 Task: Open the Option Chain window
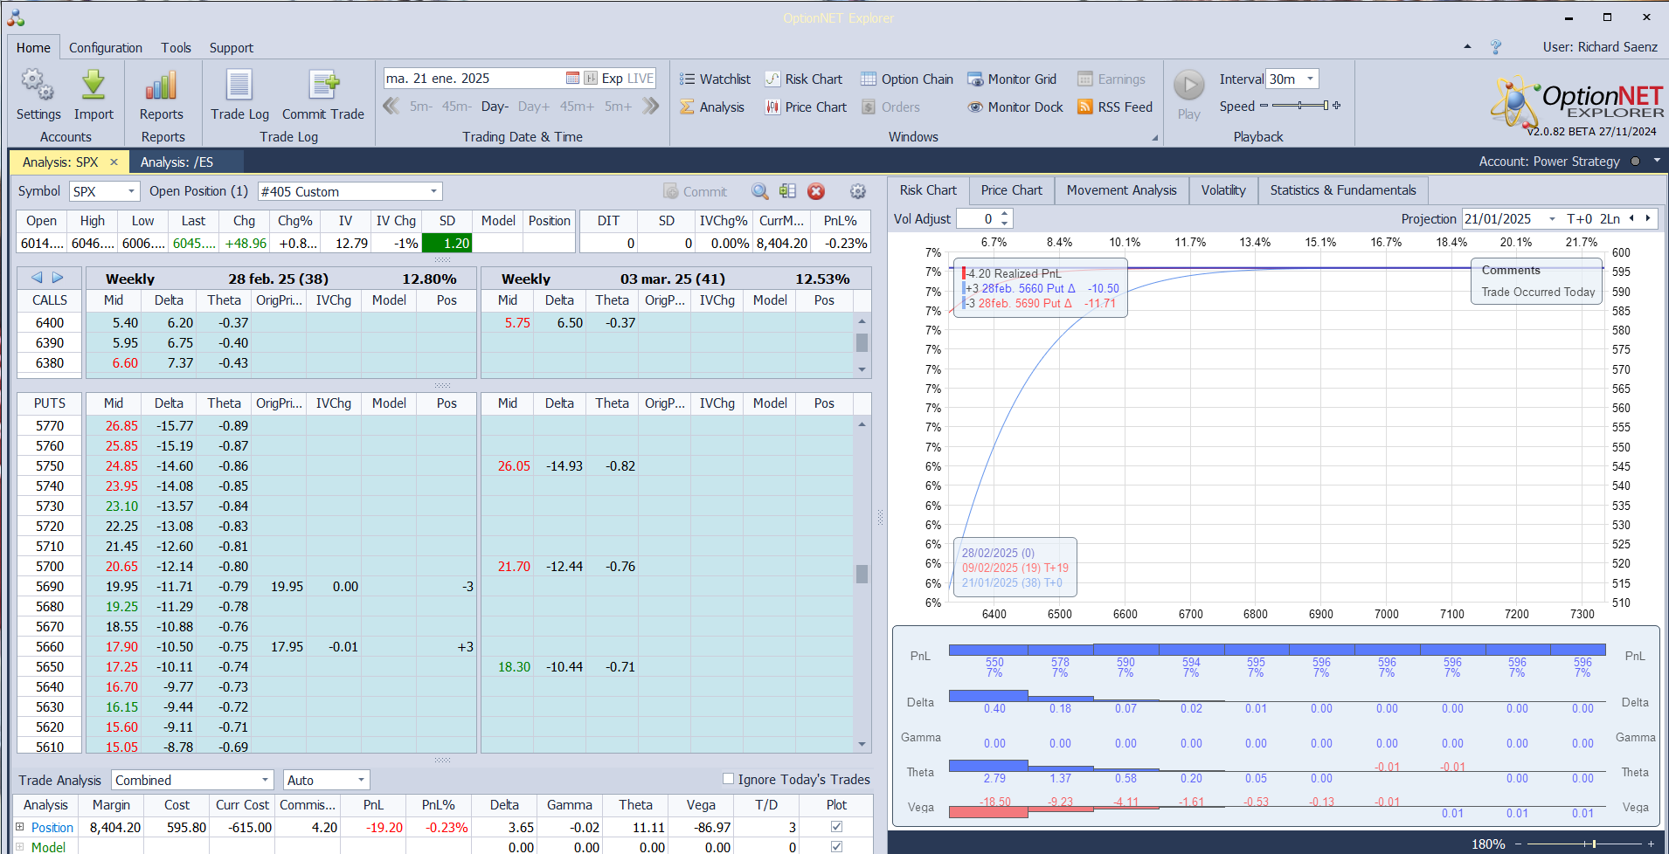coord(907,79)
